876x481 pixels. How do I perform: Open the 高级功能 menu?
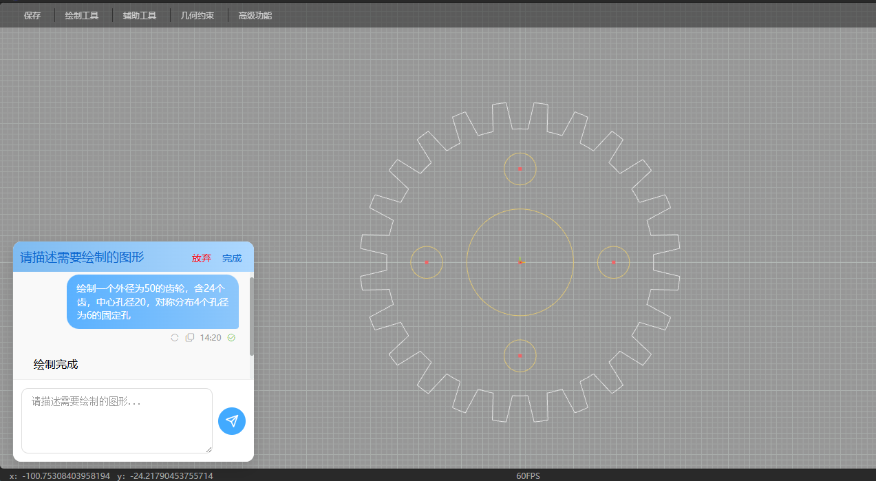click(255, 15)
